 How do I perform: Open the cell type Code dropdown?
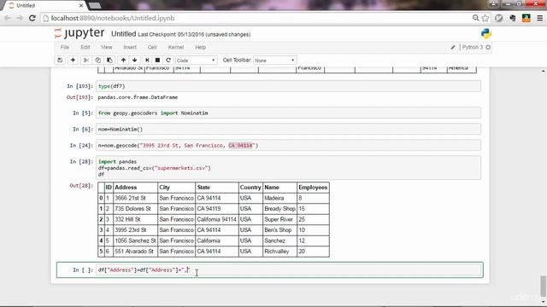click(x=196, y=61)
